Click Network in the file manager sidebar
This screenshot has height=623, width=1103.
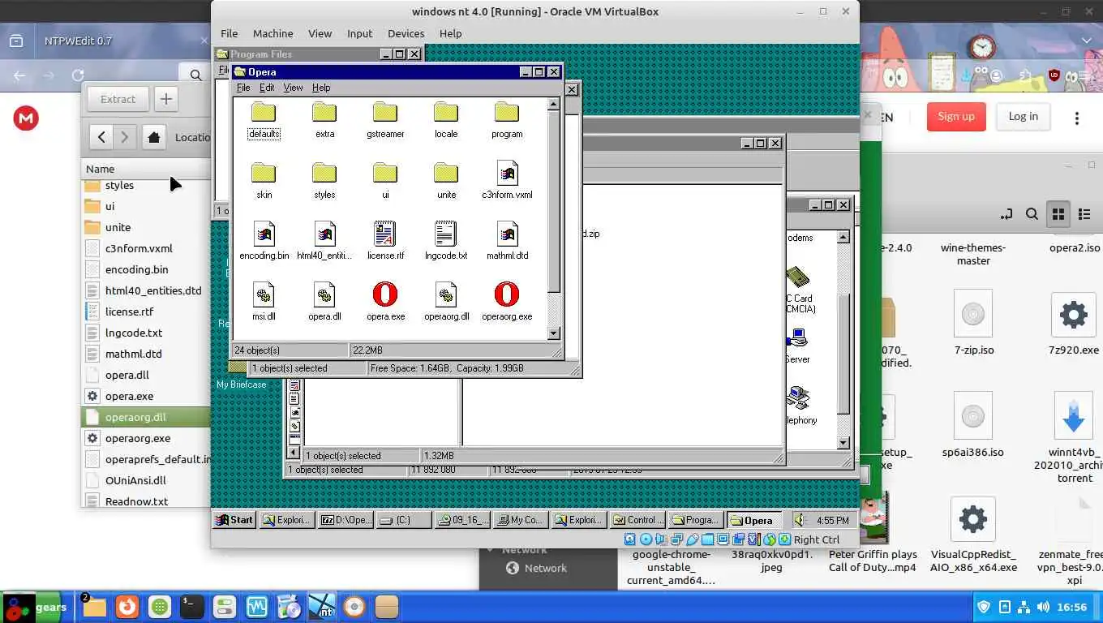[x=545, y=568]
